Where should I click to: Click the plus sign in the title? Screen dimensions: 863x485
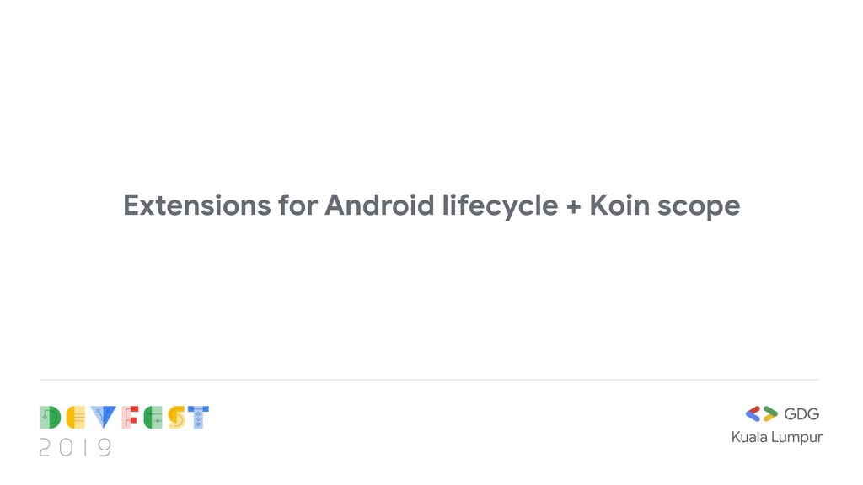(x=573, y=207)
